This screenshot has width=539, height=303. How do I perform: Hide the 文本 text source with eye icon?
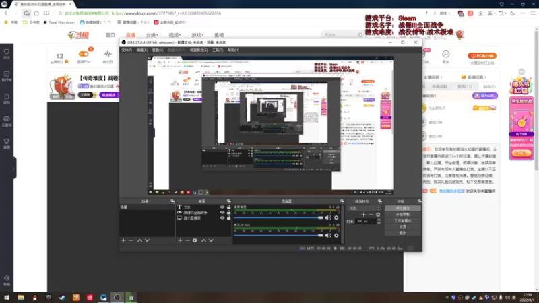pyautogui.click(x=222, y=207)
